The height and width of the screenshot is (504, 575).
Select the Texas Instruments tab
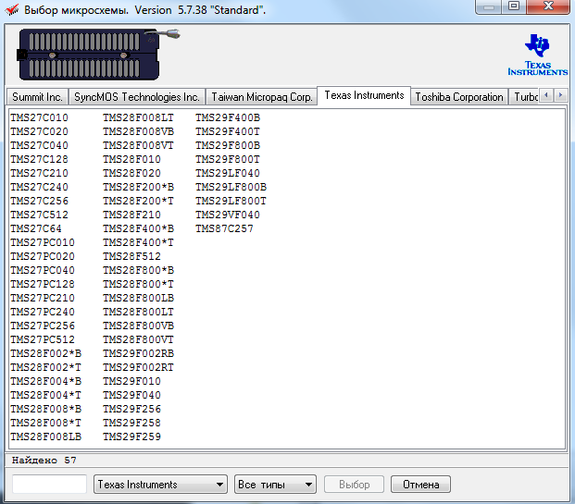tap(364, 95)
